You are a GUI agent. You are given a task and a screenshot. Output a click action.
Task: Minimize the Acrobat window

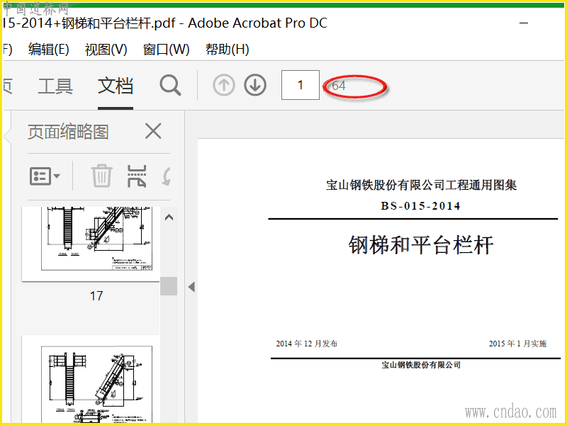(x=524, y=23)
